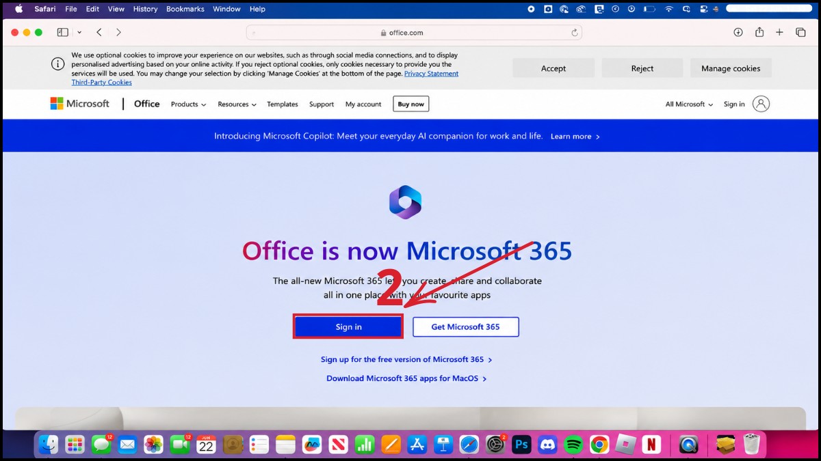Image resolution: width=821 pixels, height=461 pixels.
Task: Open Netflix from the Dock
Action: point(651,445)
